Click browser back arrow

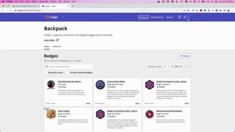3,10
